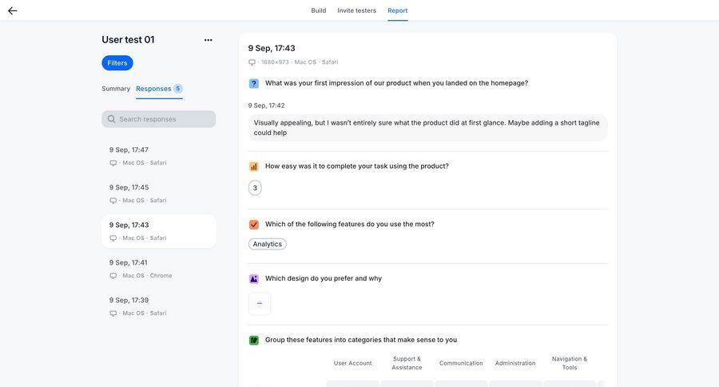719x387 pixels.
Task: Open the Invite testers tab
Action: pyautogui.click(x=356, y=10)
